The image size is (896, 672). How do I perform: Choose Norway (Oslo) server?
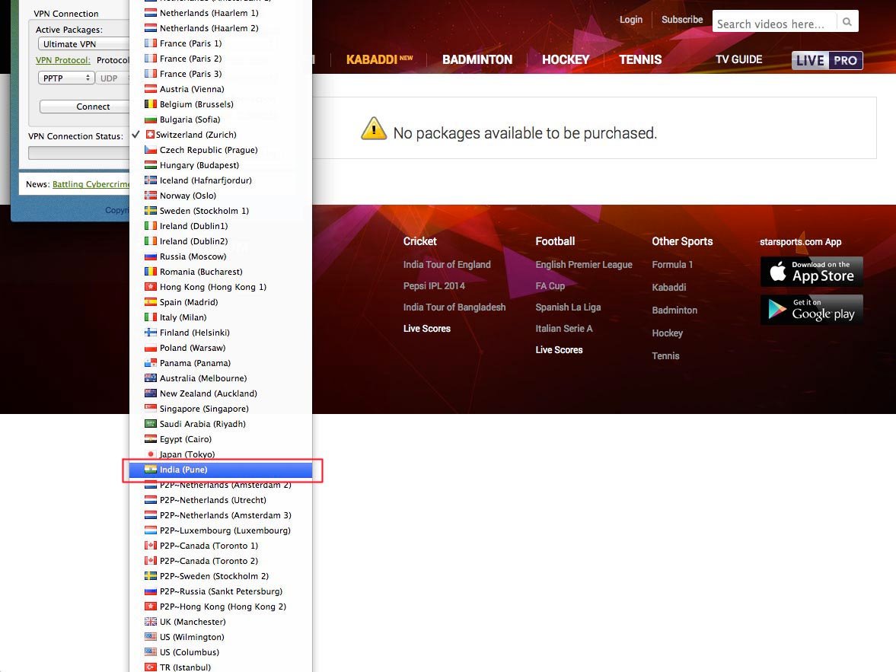point(221,196)
